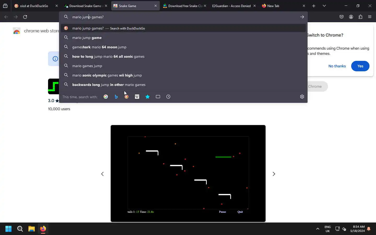Click No thanks in Chrome prompt
The width and height of the screenshot is (376, 235).
337,66
